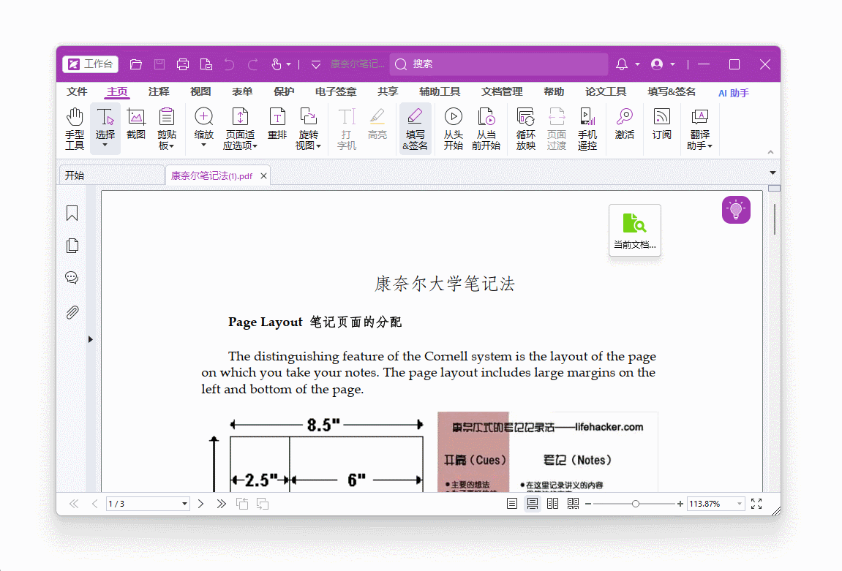
Task: Switch to the 视图 ribbon tab
Action: point(200,92)
